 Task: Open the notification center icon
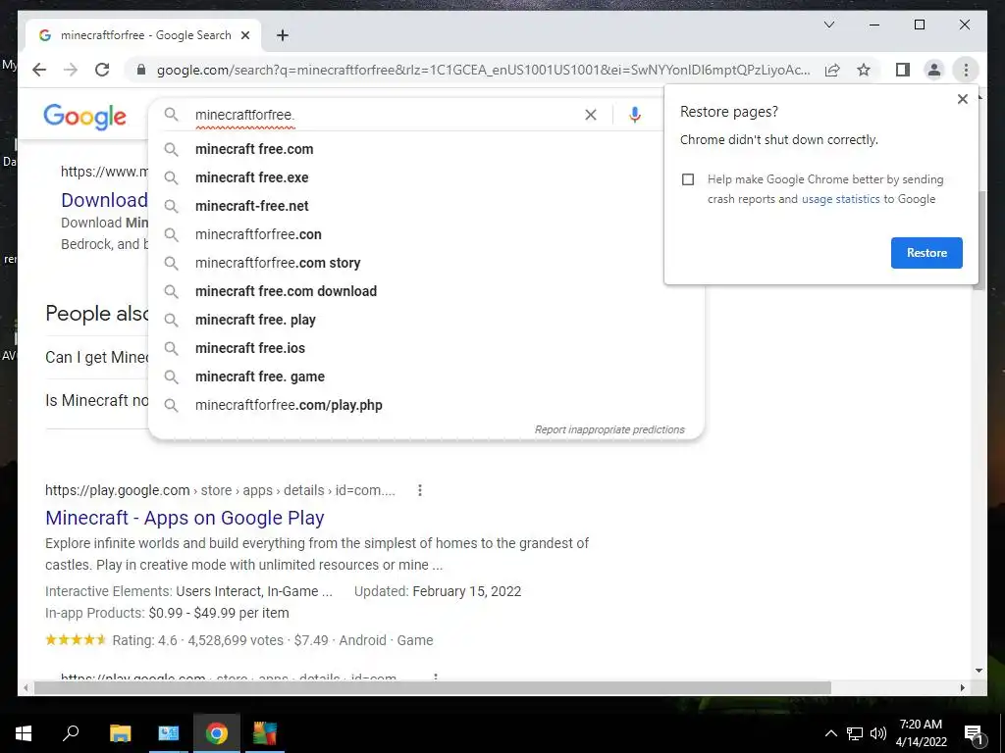[975, 733]
